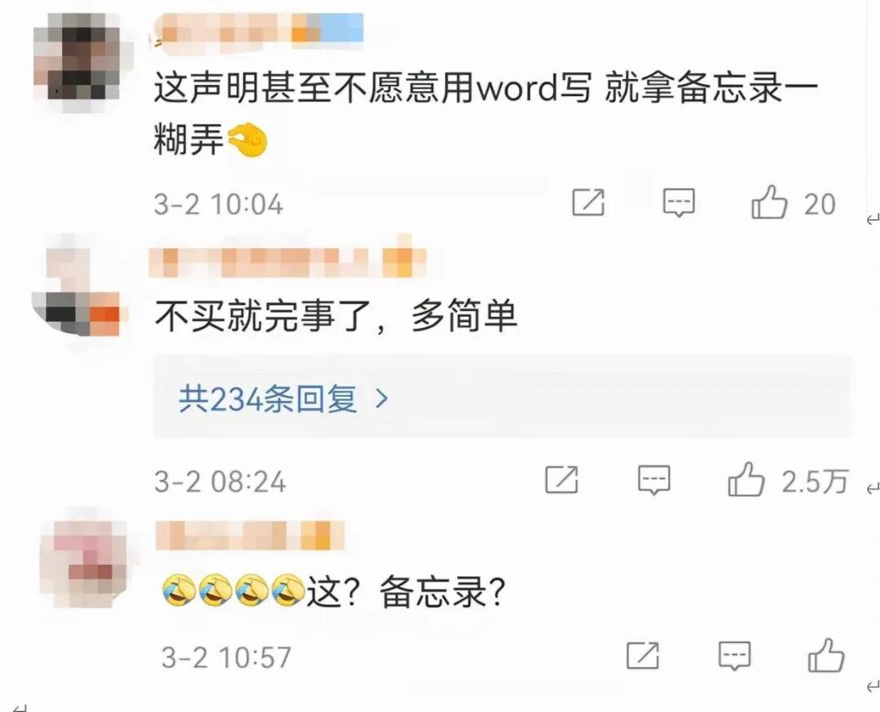Reply to the 不买就完事了 comment
Viewport: 880px width, 712px height.
click(653, 481)
